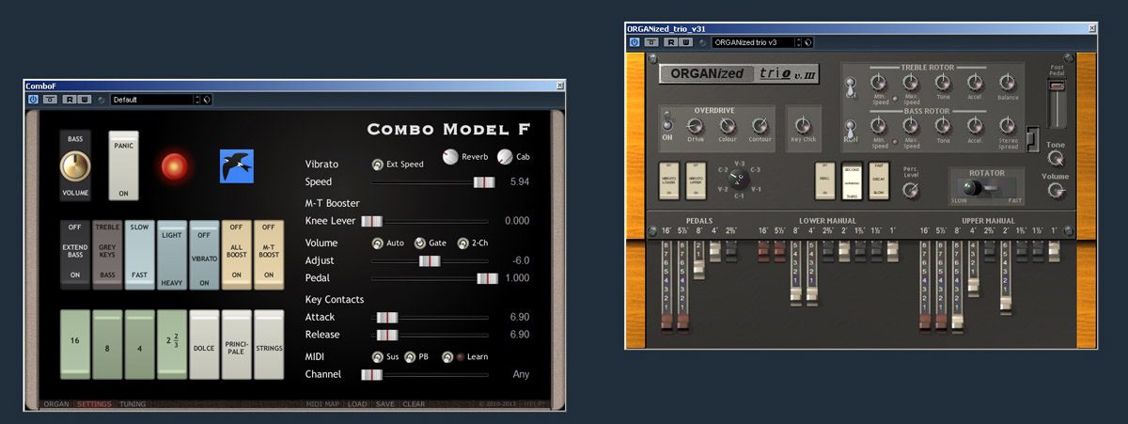The image size is (1128, 424).
Task: Click the Volume Adjust slider handle
Action: pyautogui.click(x=430, y=260)
